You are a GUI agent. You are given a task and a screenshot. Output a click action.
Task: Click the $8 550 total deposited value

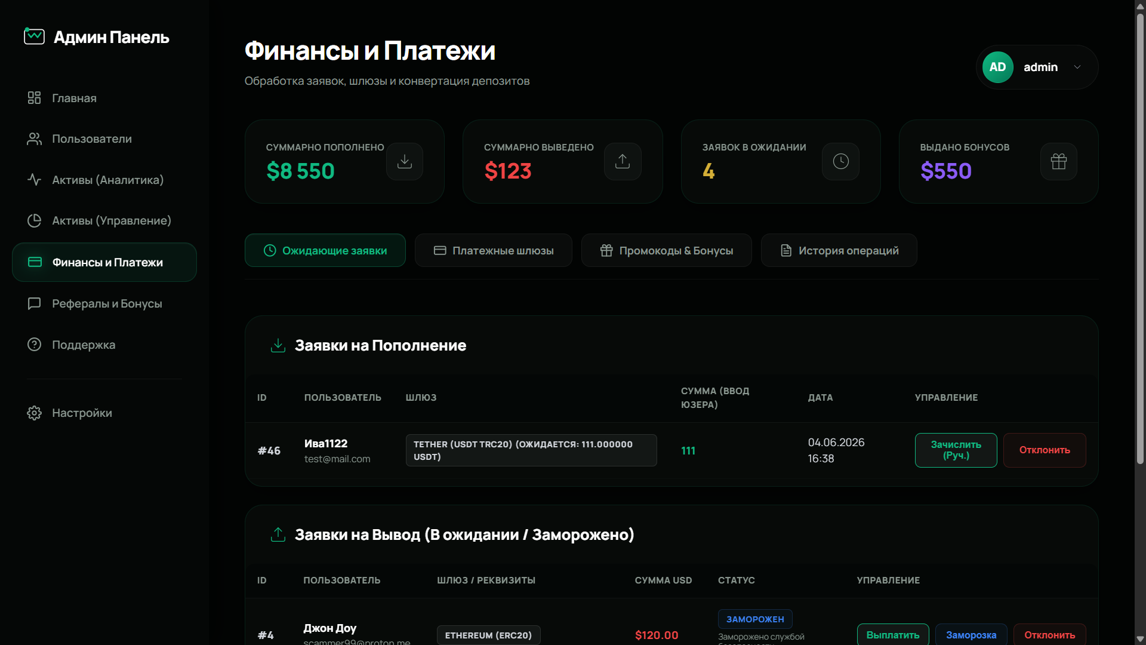pyautogui.click(x=300, y=171)
